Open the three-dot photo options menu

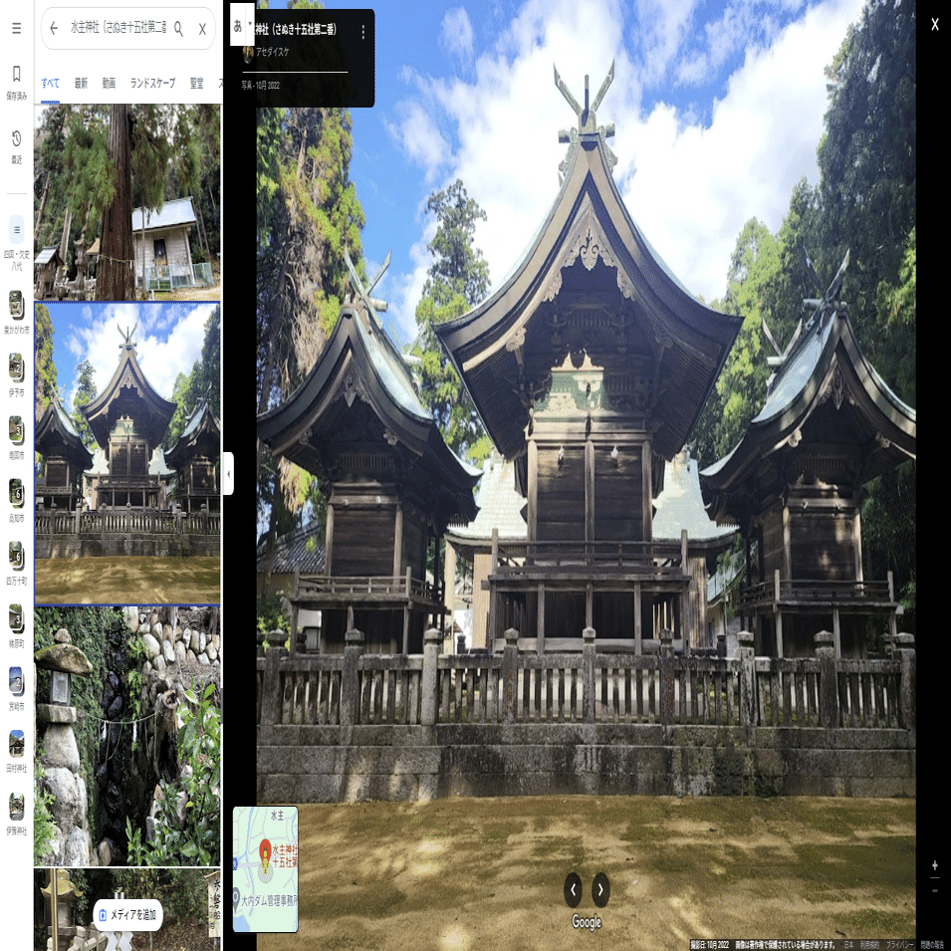click(x=362, y=32)
